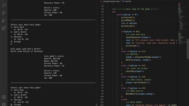Click 'Witch used Potion of Harming!' terminal text
The height and width of the screenshot is (106, 189).
pyautogui.click(x=27, y=51)
